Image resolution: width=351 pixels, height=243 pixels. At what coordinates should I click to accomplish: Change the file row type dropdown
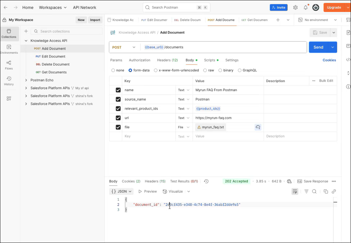[x=184, y=127]
